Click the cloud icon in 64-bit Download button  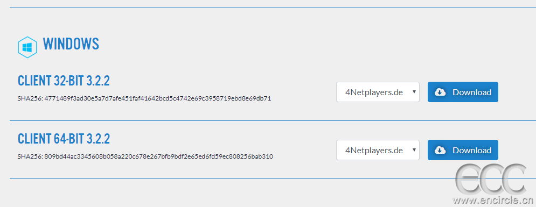[x=440, y=151]
